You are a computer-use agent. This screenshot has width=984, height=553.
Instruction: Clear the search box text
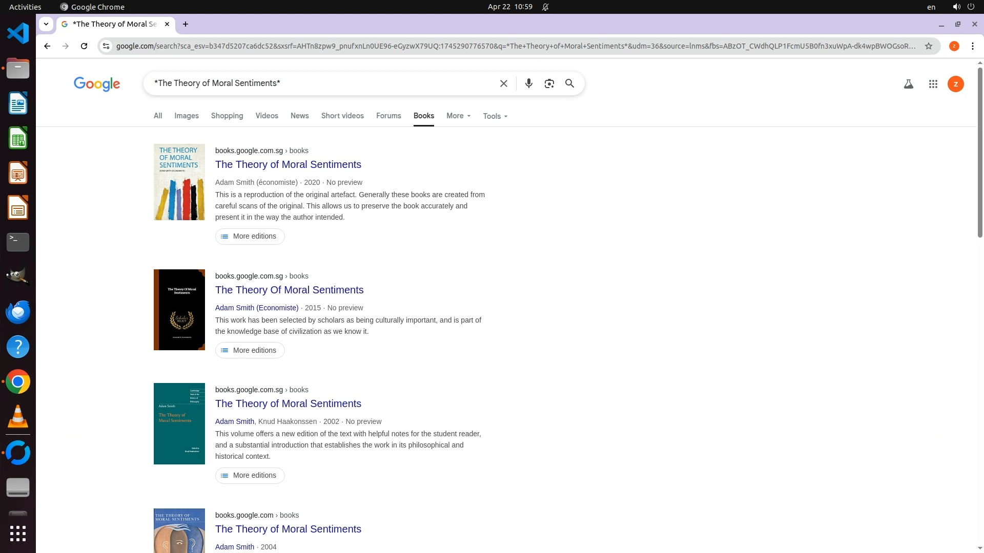tap(503, 83)
